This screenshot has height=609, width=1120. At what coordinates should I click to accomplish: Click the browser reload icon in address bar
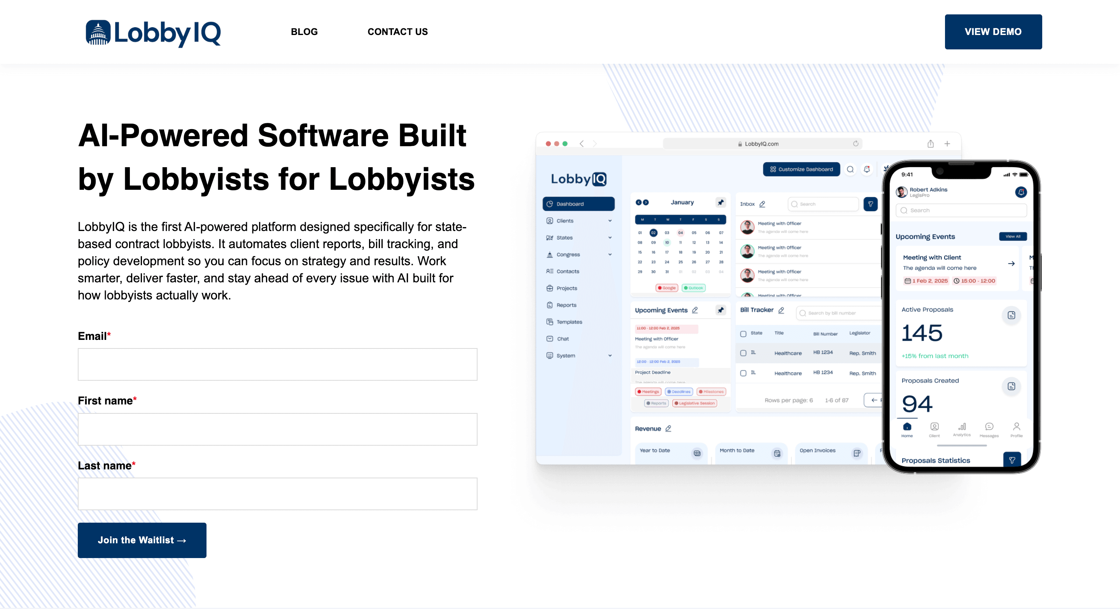[856, 144]
